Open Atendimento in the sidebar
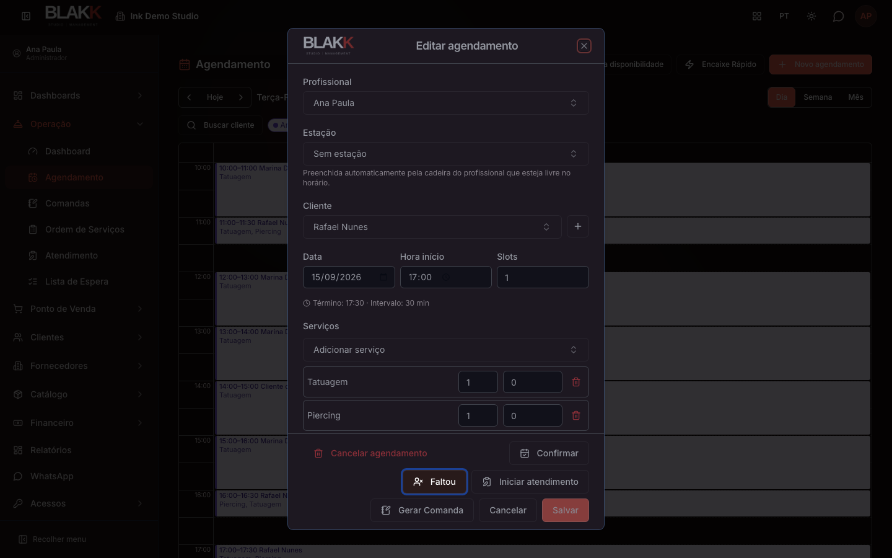 pos(85,255)
